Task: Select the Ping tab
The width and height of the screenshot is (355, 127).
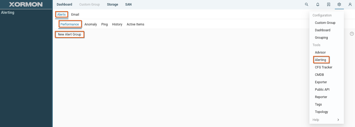Action: click(104, 24)
